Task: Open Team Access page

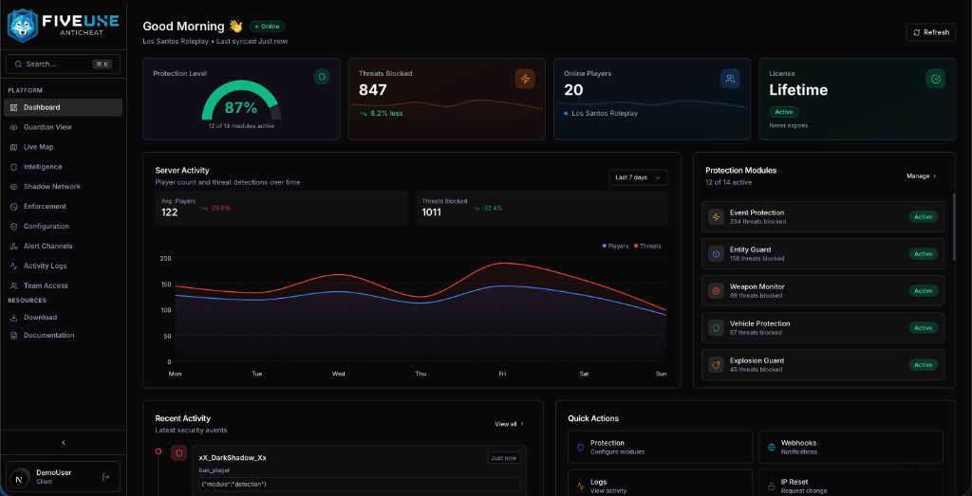Action: coord(64,285)
